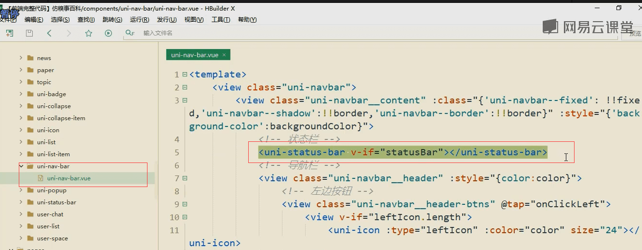Click line number 5 in the gutter

[x=176, y=152]
